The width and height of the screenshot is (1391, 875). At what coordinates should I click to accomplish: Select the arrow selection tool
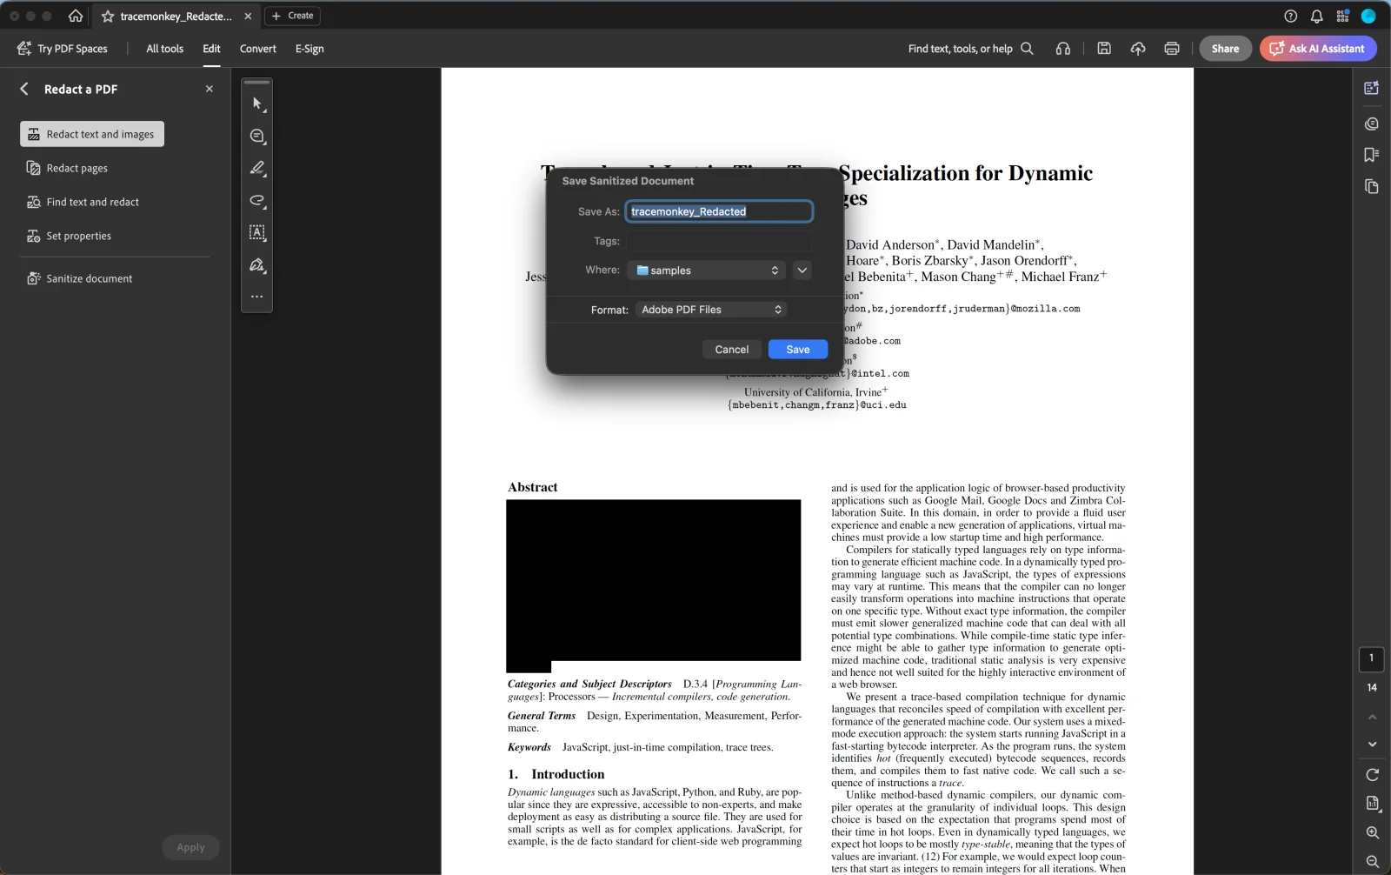(257, 104)
